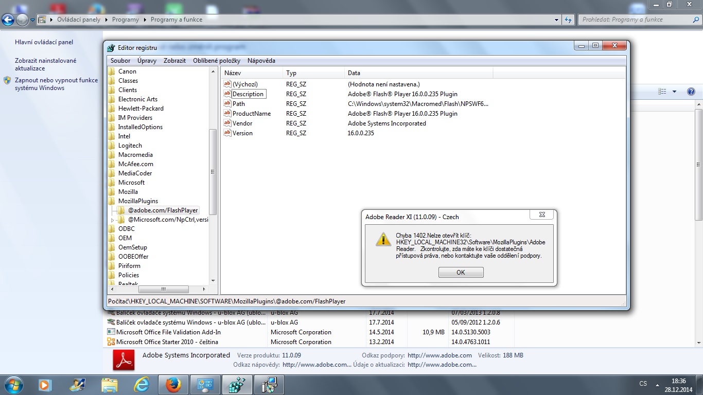Open Zobrazit nainstalované aktualizace link

(45, 64)
